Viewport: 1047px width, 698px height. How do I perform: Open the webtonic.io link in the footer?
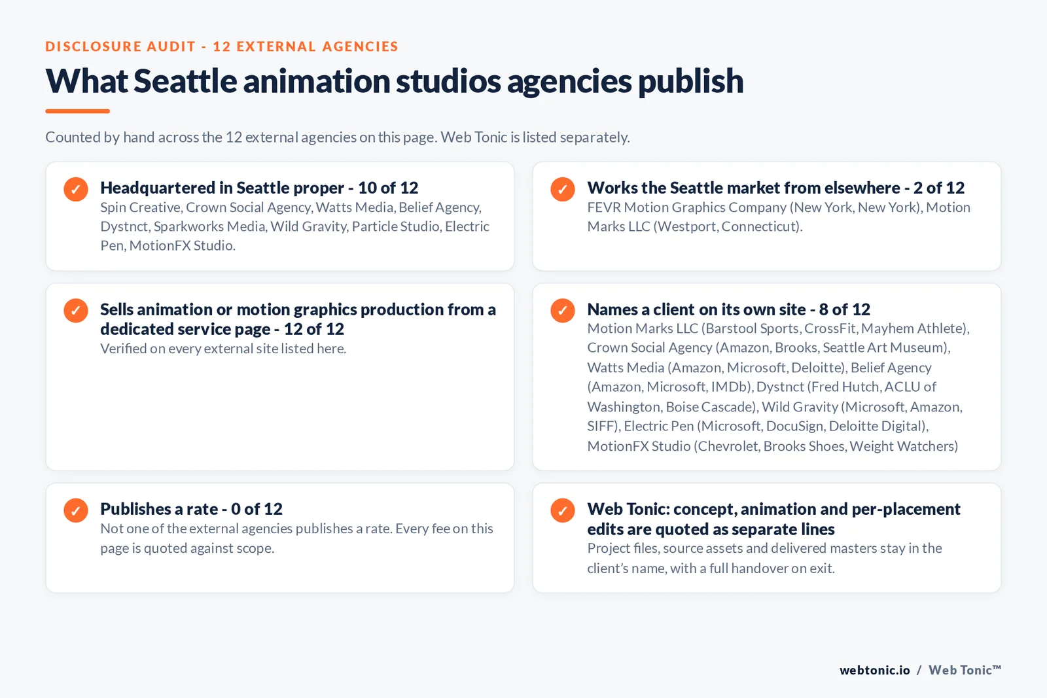(x=875, y=671)
